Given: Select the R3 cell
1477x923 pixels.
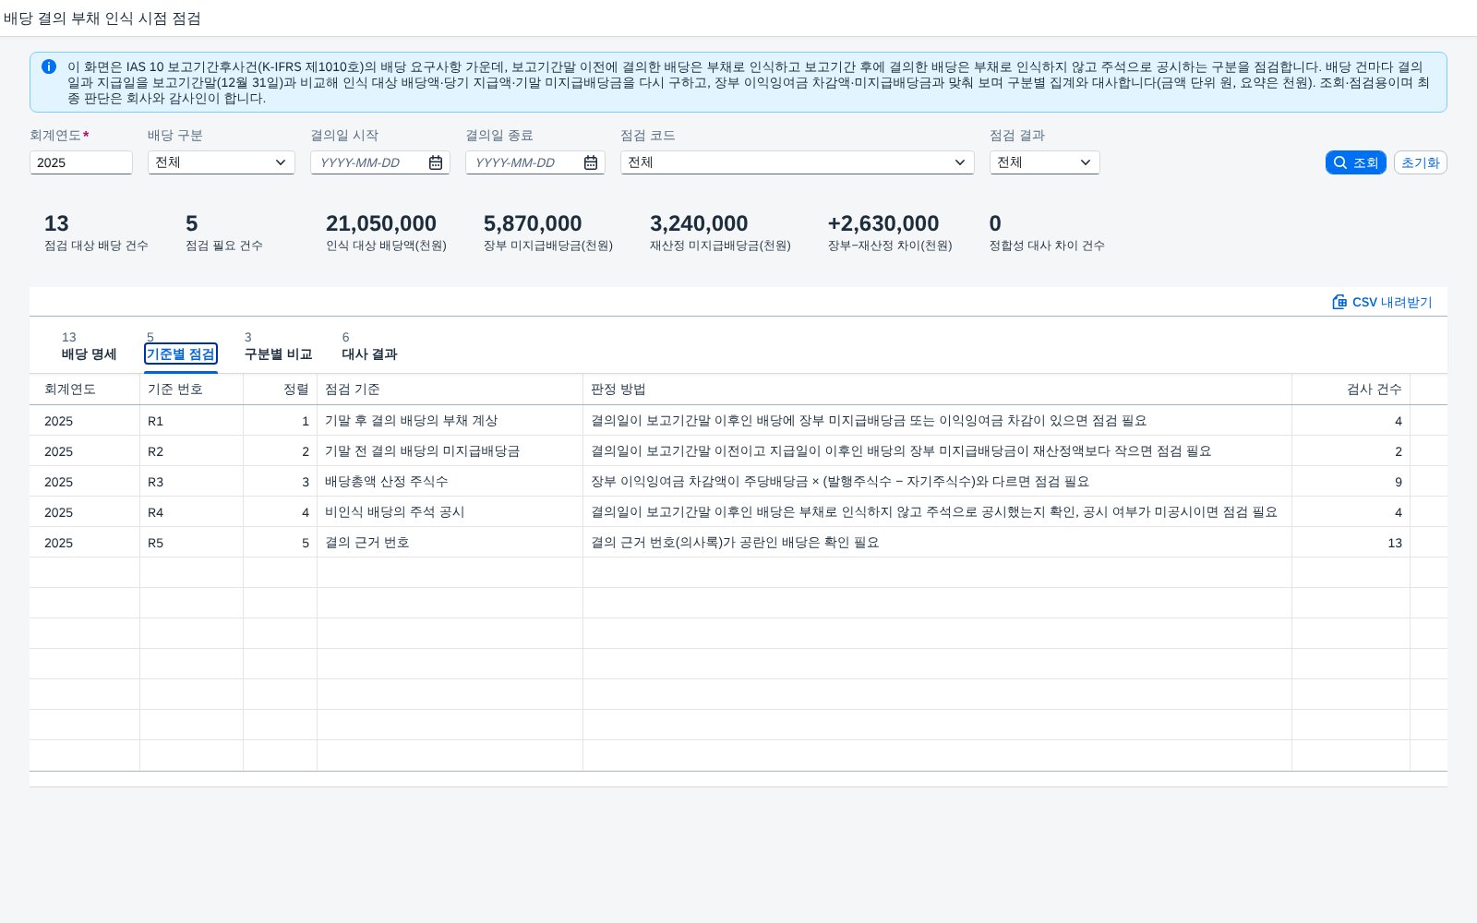Looking at the screenshot, I should coord(192,482).
